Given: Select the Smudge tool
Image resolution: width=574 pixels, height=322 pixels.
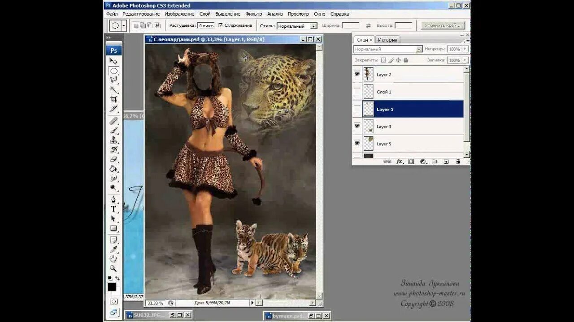Looking at the screenshot, I should 114,178.
